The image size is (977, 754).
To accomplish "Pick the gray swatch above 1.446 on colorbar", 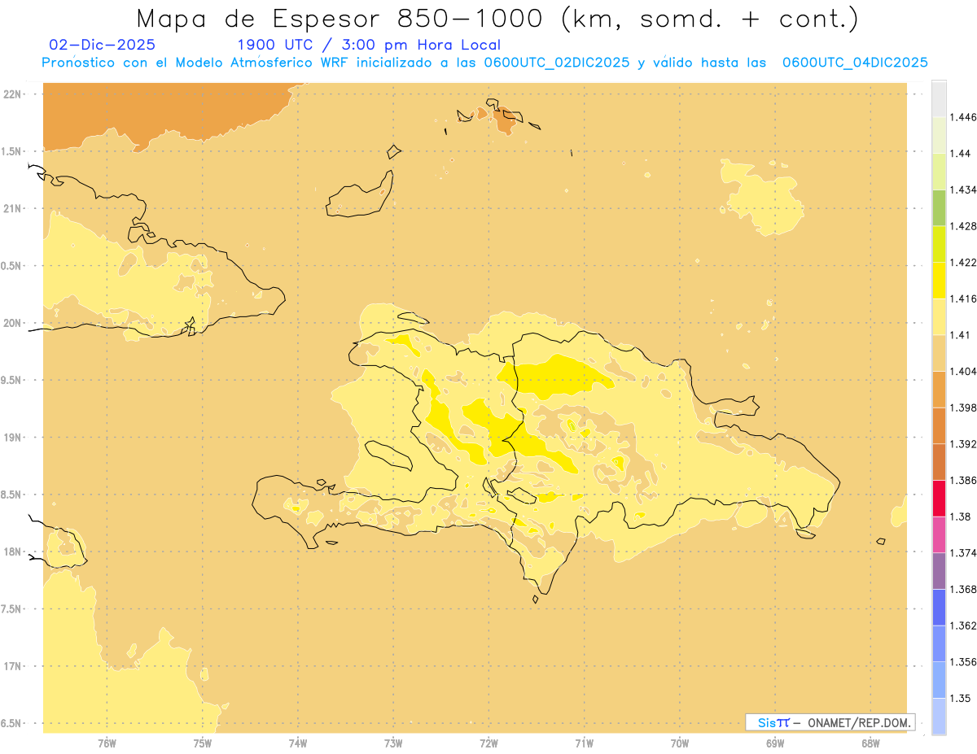I will (939, 98).
